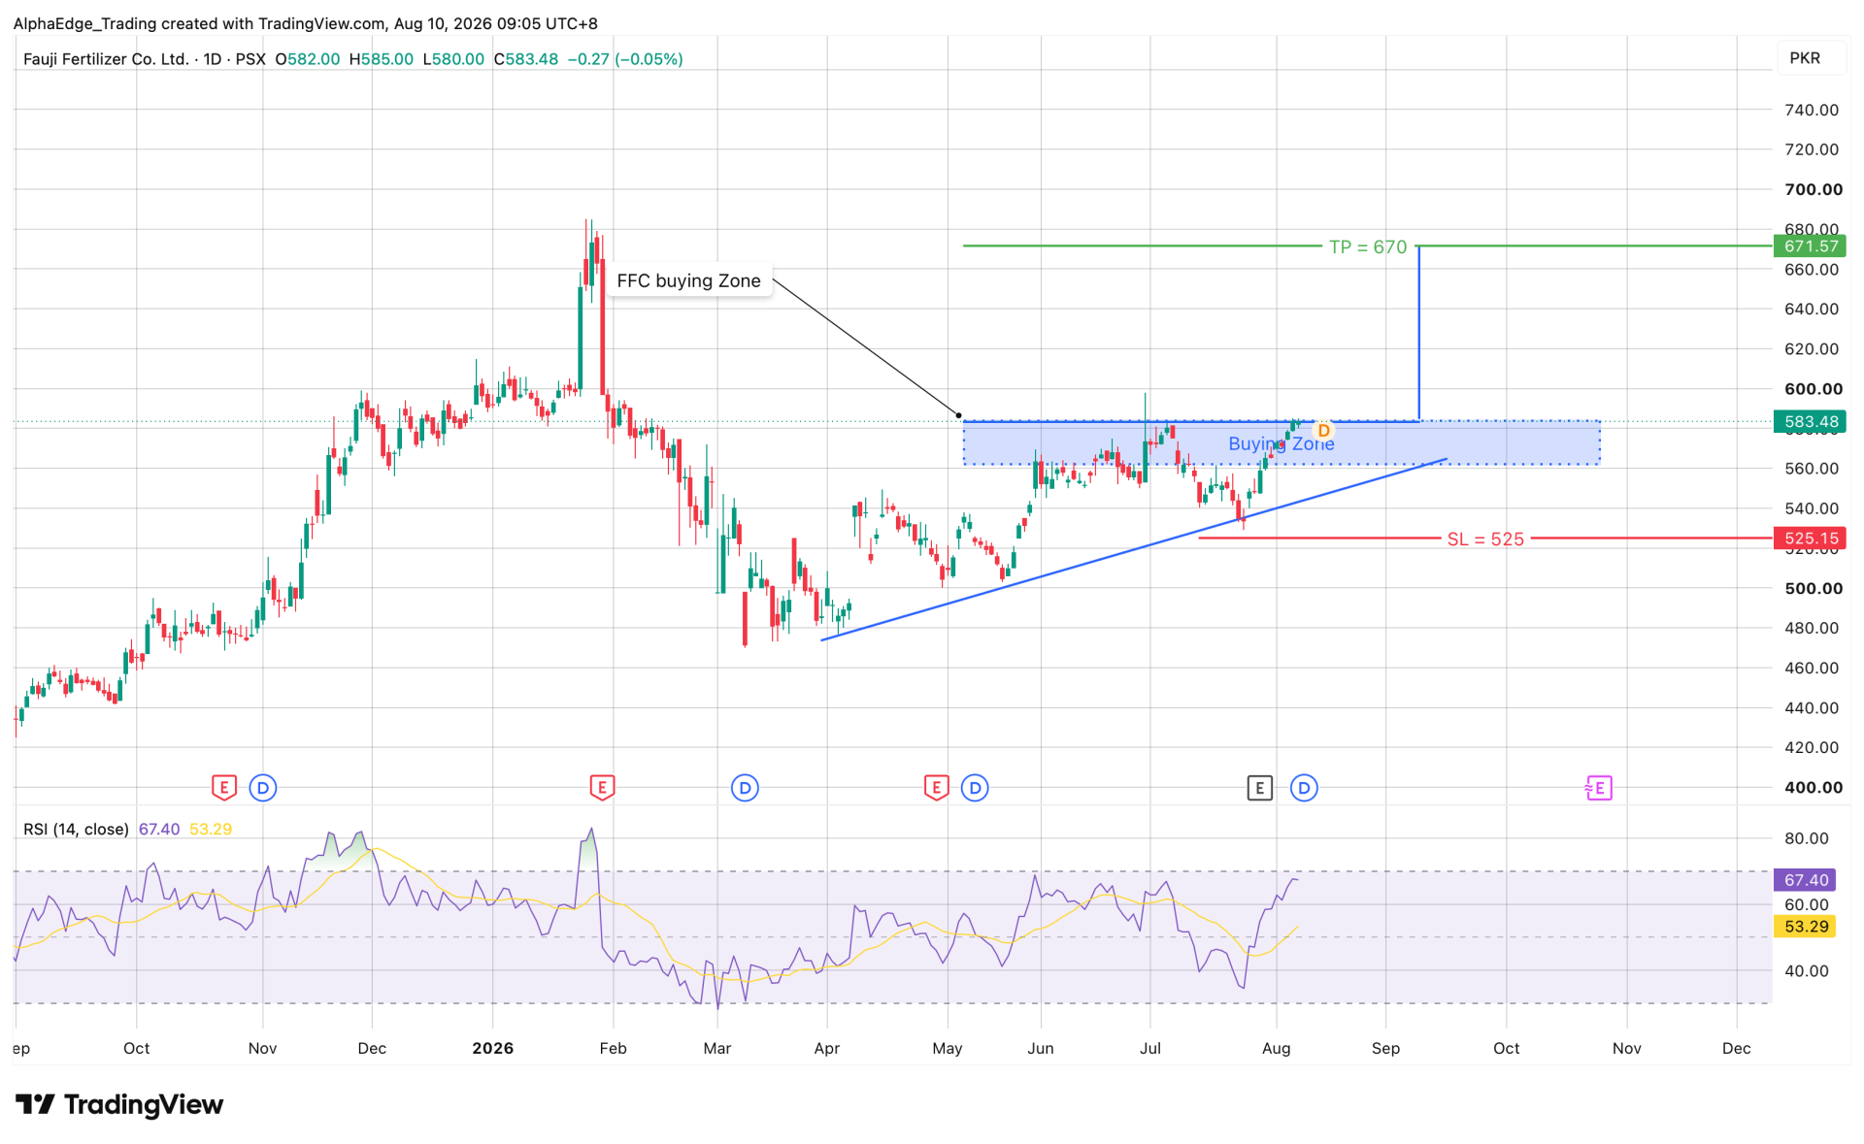Click the orange D badge on the latest candle

pos(1323,430)
